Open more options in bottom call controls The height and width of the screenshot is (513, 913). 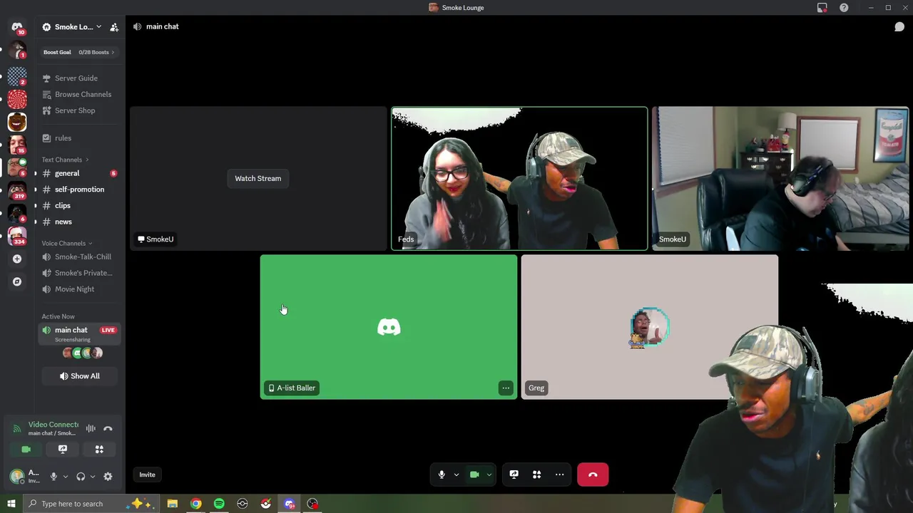click(x=559, y=475)
